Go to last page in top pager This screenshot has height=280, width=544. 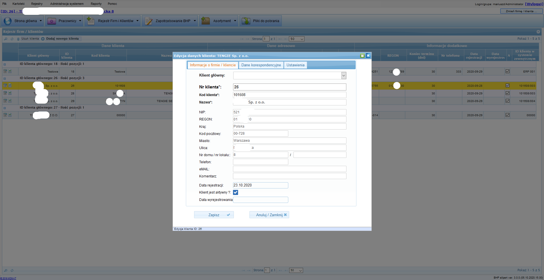tap(286, 39)
